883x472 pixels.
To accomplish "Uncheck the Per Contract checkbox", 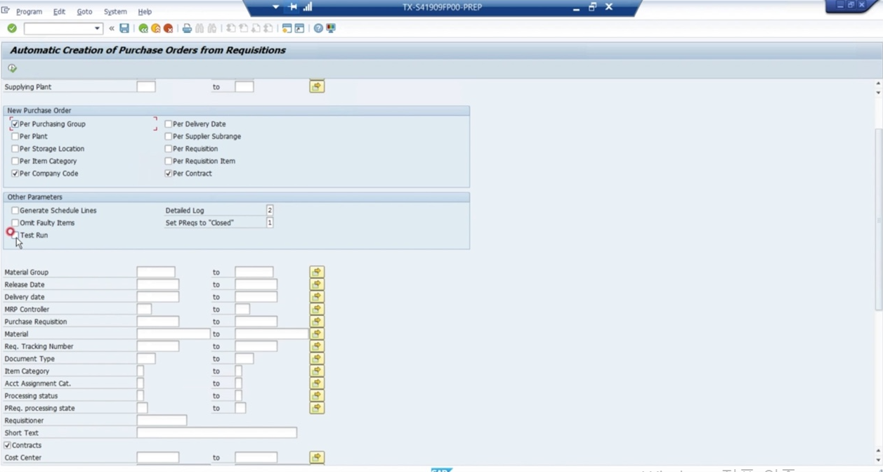I will 168,173.
